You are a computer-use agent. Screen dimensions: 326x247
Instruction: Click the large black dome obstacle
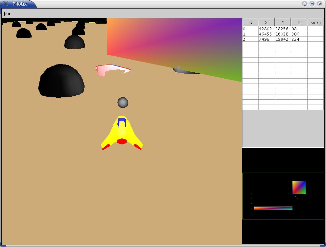click(61, 81)
